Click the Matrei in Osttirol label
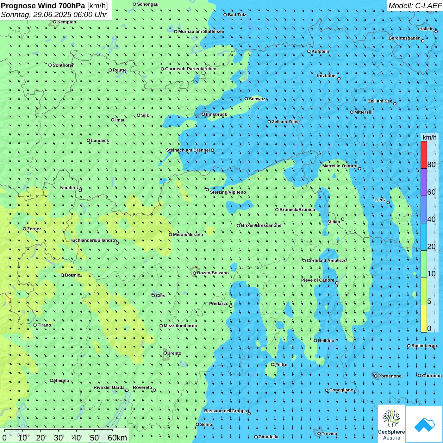This screenshot has height=443, width=443. click(340, 166)
